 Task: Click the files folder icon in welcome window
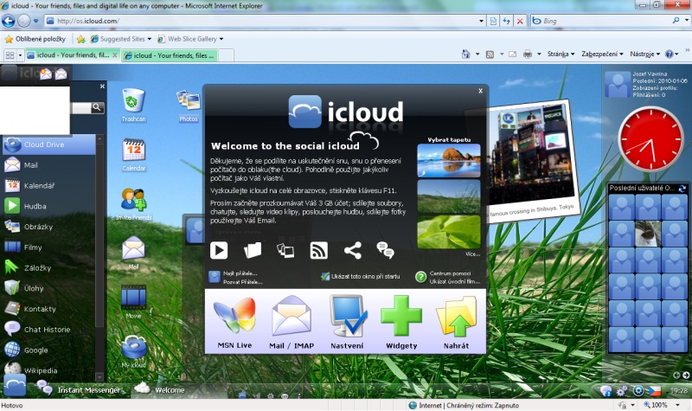tap(253, 250)
